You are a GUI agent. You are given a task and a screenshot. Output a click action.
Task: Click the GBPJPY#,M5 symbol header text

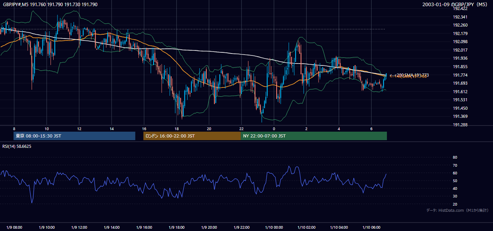50,4
